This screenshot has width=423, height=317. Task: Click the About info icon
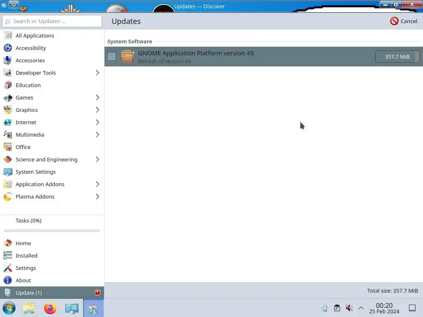(x=8, y=280)
